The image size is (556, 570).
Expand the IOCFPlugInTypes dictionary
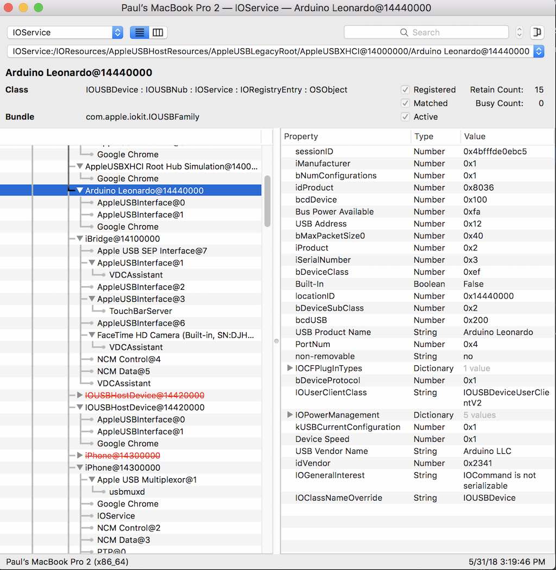click(x=290, y=368)
